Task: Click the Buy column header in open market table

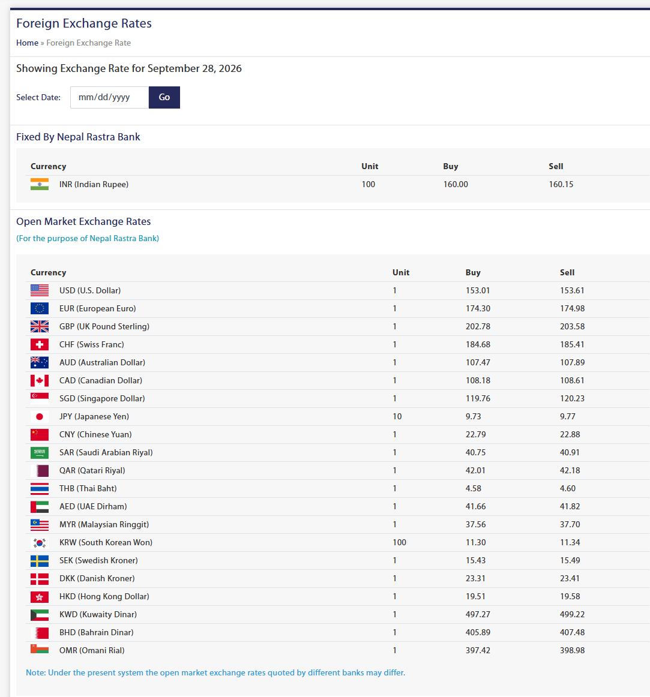Action: (x=473, y=272)
